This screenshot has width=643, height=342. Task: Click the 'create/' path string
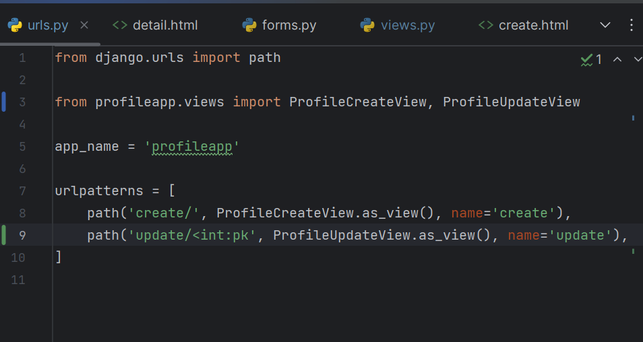(164, 213)
